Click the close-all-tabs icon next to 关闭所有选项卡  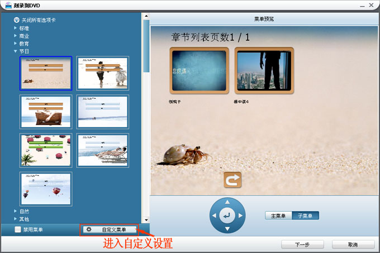pos(16,20)
